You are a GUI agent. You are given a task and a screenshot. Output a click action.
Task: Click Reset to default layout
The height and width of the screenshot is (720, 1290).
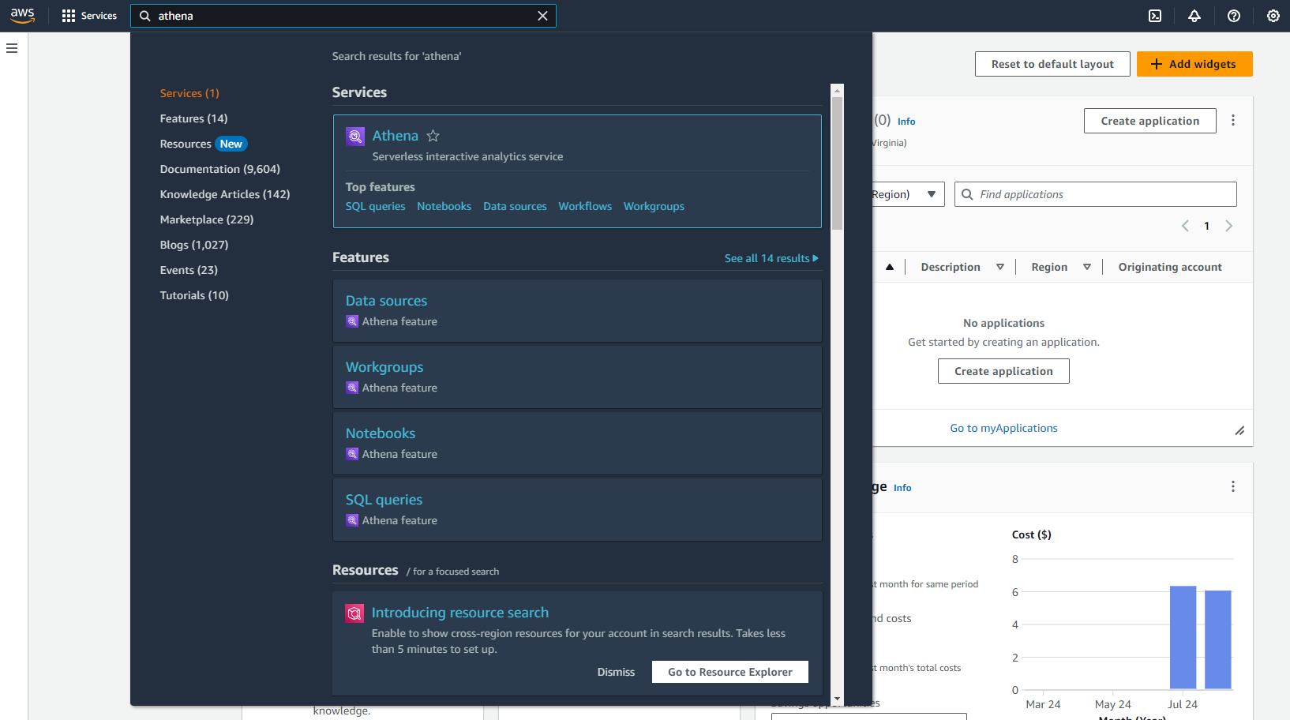[1052, 64]
